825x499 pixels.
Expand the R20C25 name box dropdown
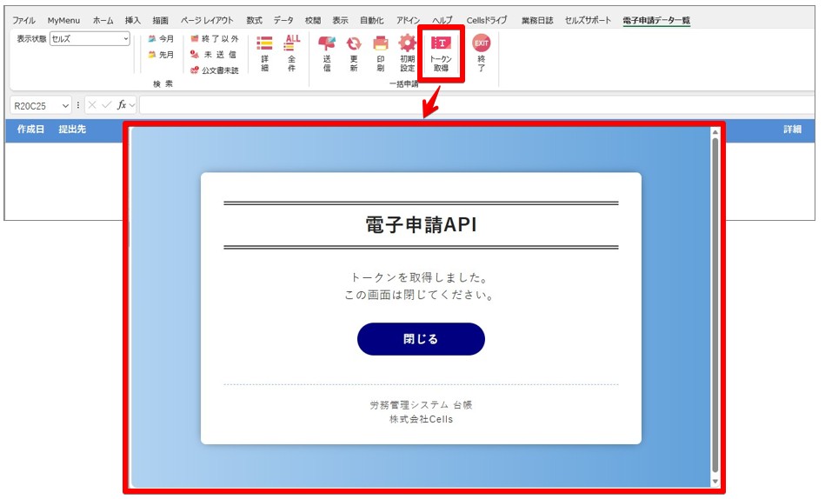tap(65, 106)
